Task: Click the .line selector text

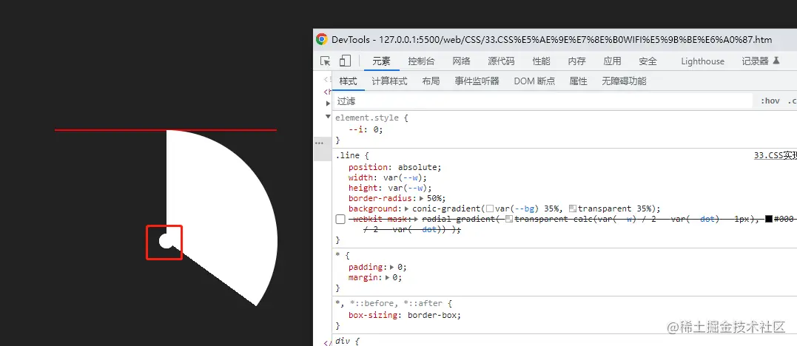Action: (346, 155)
